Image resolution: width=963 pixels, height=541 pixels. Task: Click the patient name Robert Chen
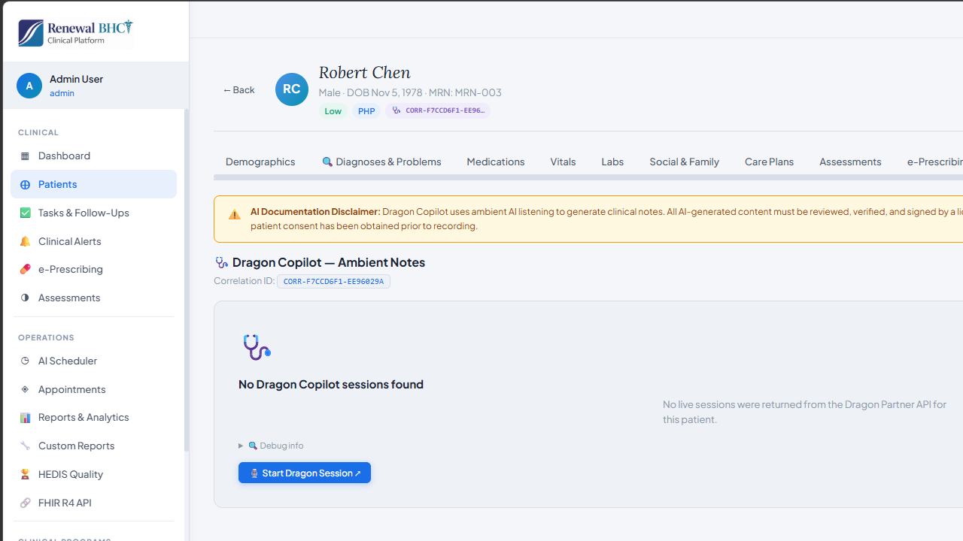[x=365, y=73]
